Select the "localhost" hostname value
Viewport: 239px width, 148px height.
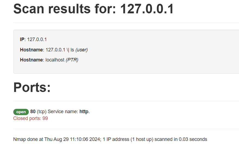55,60
